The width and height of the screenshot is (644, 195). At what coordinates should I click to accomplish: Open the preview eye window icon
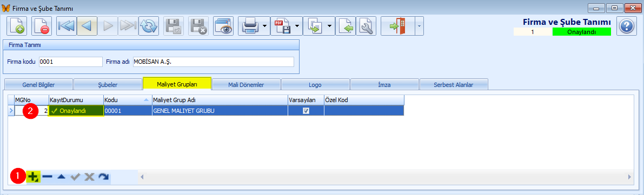point(223,26)
